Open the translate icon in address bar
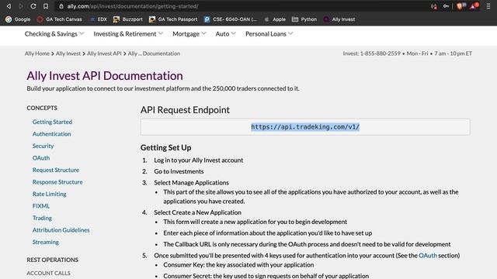This screenshot has width=497, height=279. (x=434, y=6)
